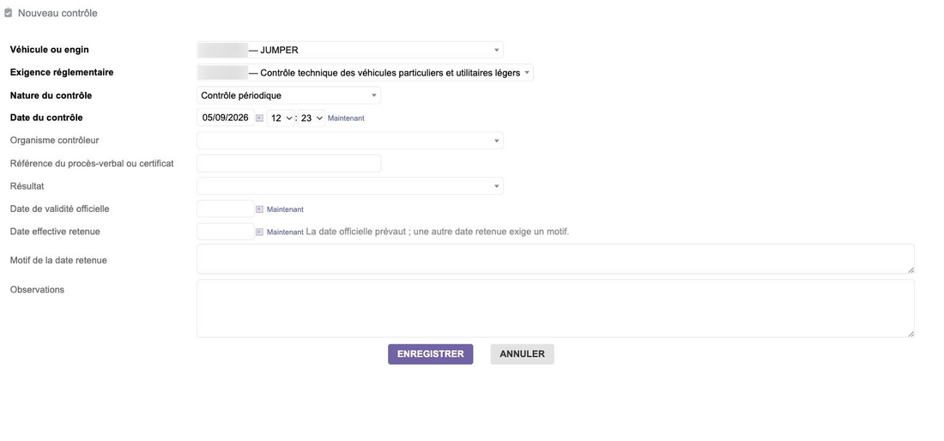Screen dimensions: 944x441
Task: Click inside the Motif de la date retenue textarea
Action: (x=555, y=259)
